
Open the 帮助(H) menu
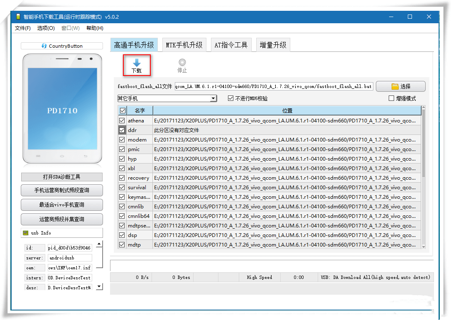click(x=94, y=28)
